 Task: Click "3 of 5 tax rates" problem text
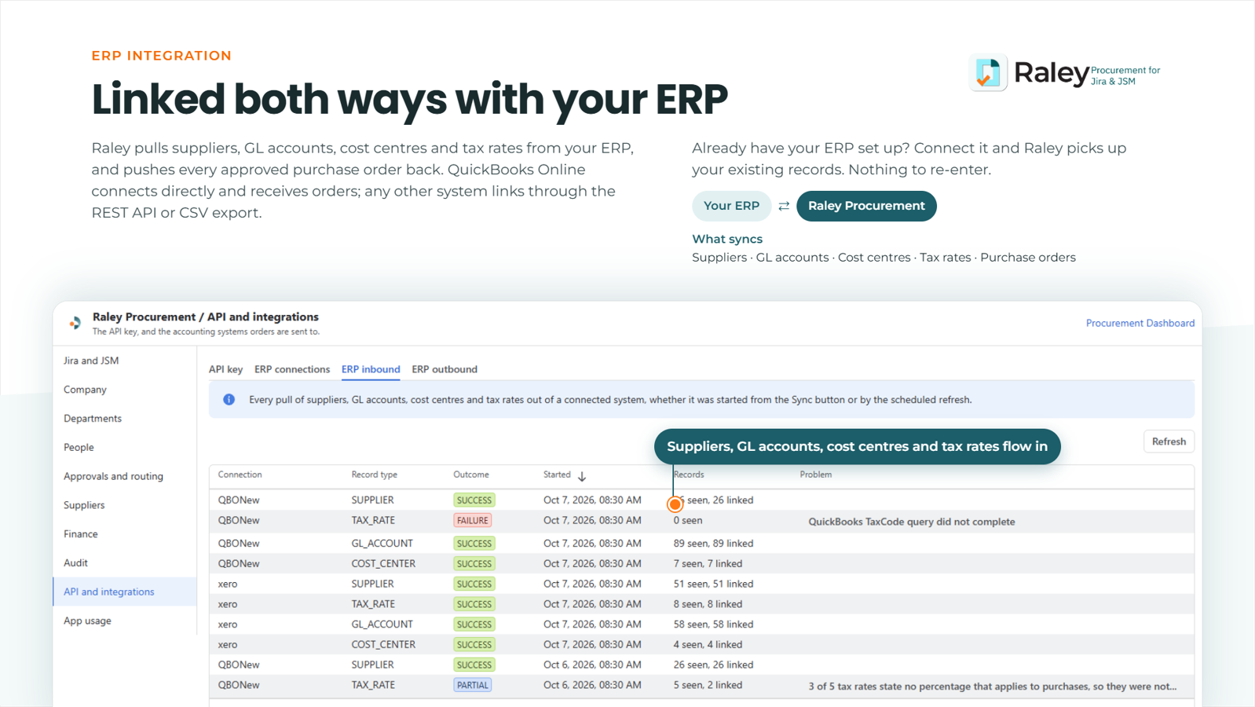click(x=993, y=687)
